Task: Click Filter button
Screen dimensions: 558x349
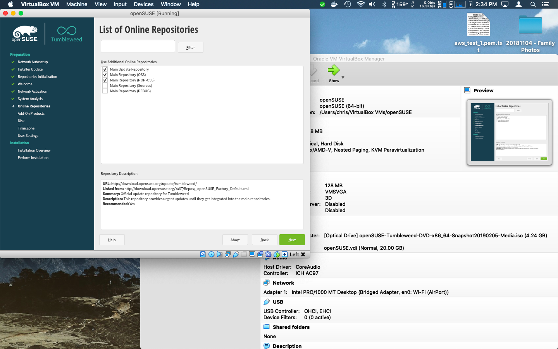Action: [191, 47]
